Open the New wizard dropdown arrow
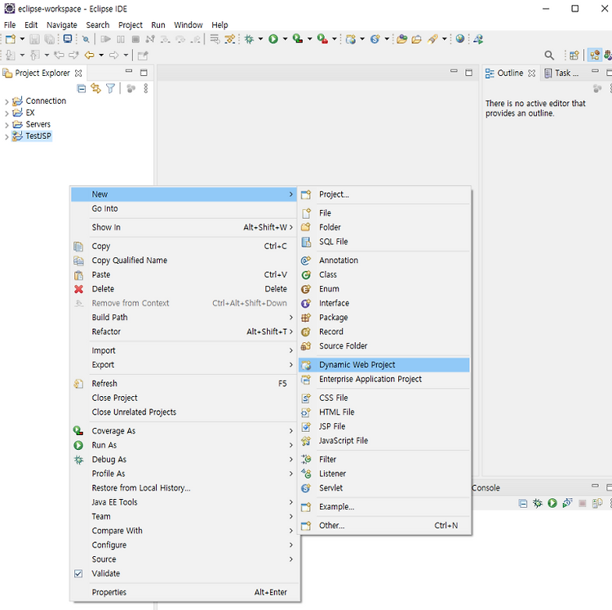The image size is (612, 610). pyautogui.click(x=22, y=39)
